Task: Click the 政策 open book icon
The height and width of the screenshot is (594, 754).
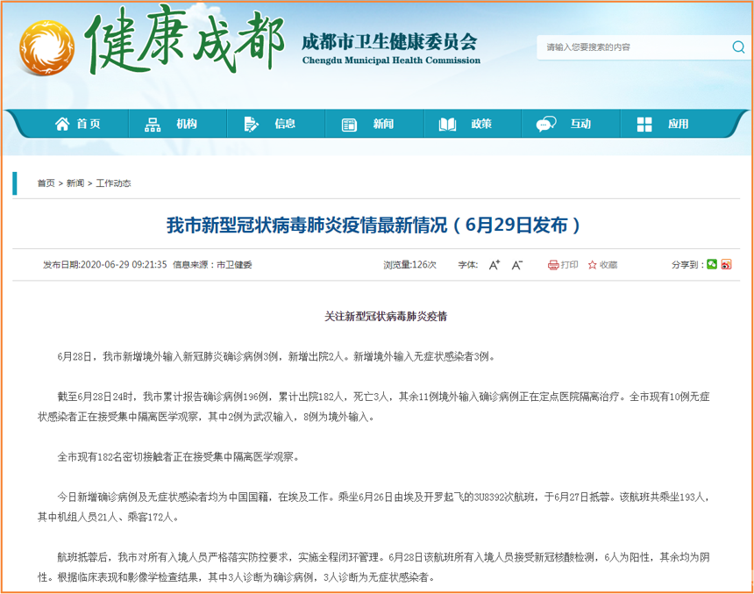Action: (x=447, y=125)
